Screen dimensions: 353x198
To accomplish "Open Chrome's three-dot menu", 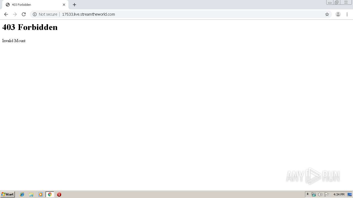I will point(347,14).
